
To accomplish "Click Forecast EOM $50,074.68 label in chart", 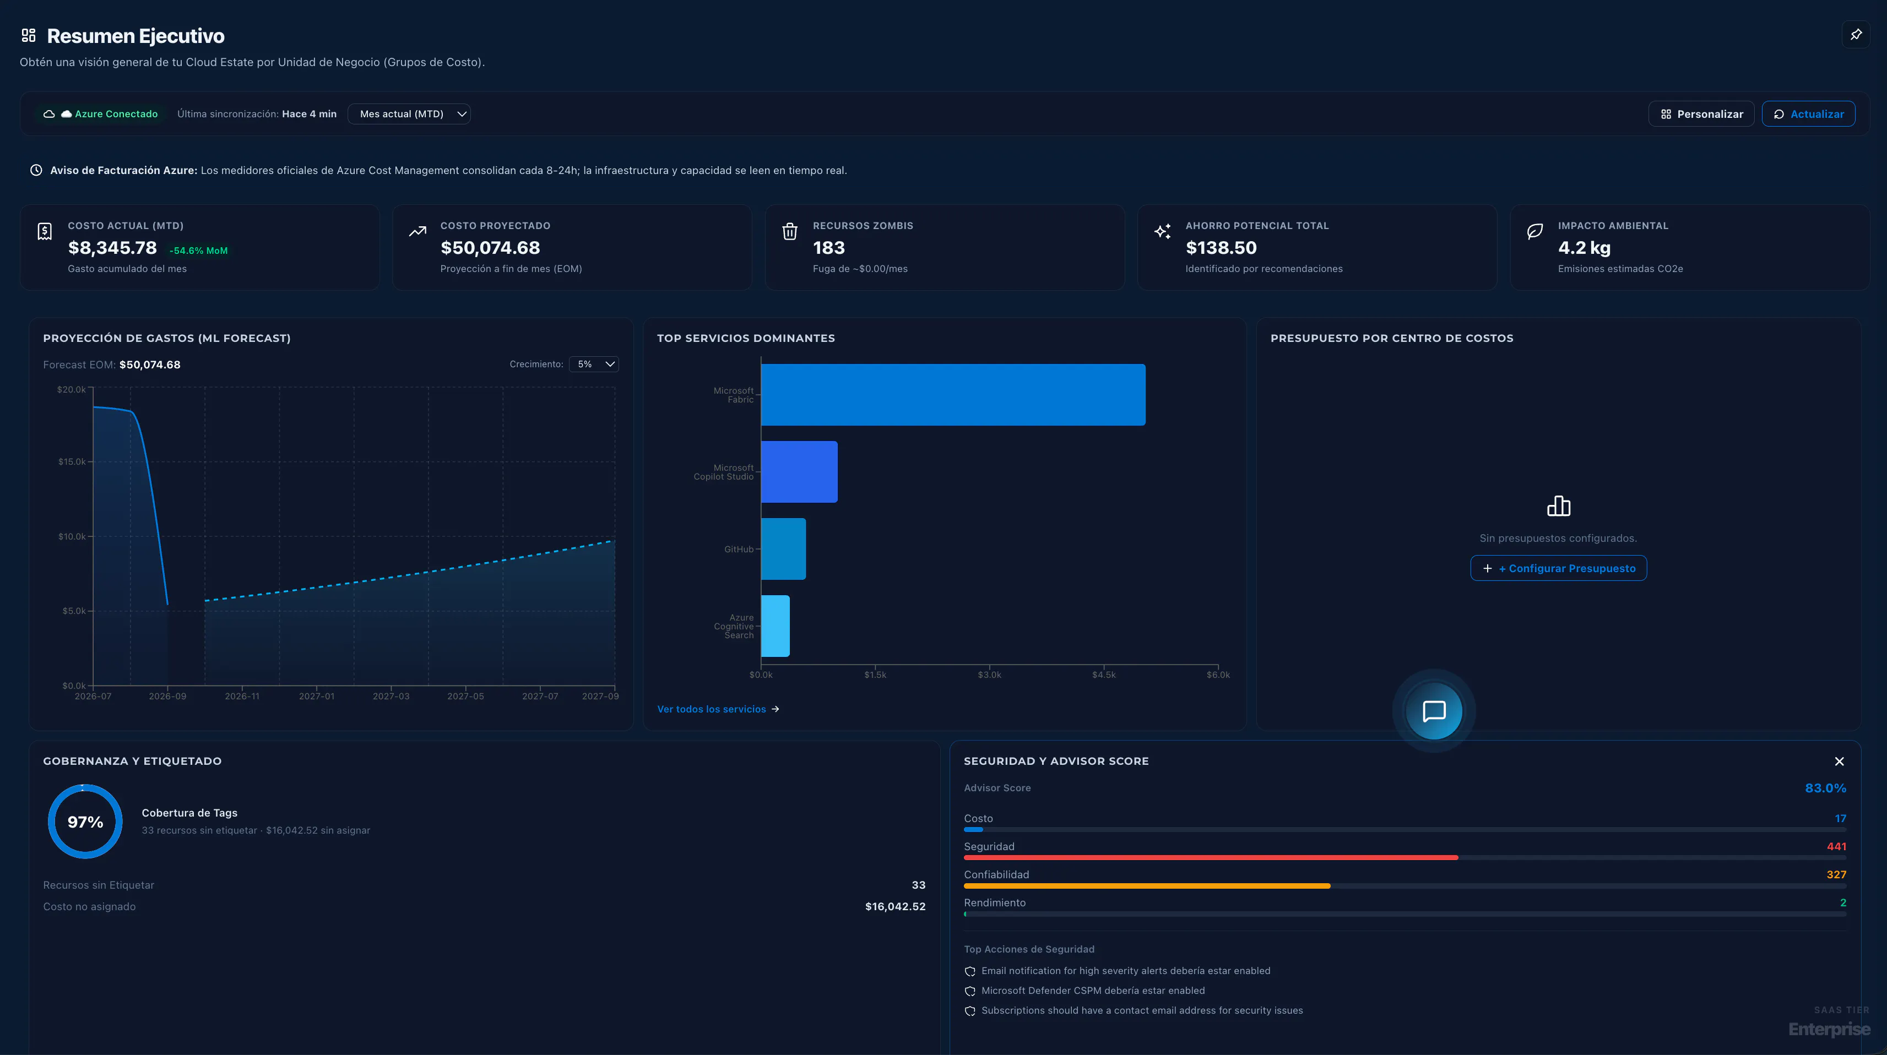I will point(111,365).
